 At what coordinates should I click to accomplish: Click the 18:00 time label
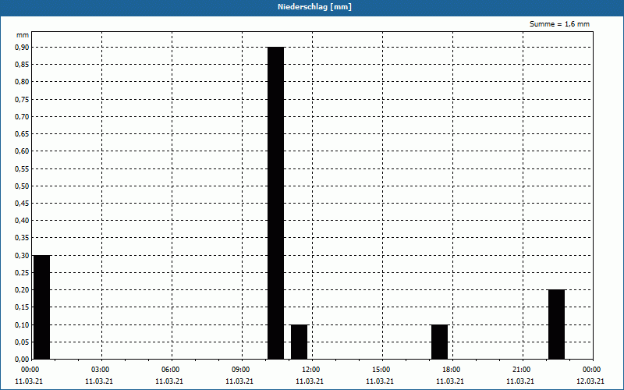452,370
